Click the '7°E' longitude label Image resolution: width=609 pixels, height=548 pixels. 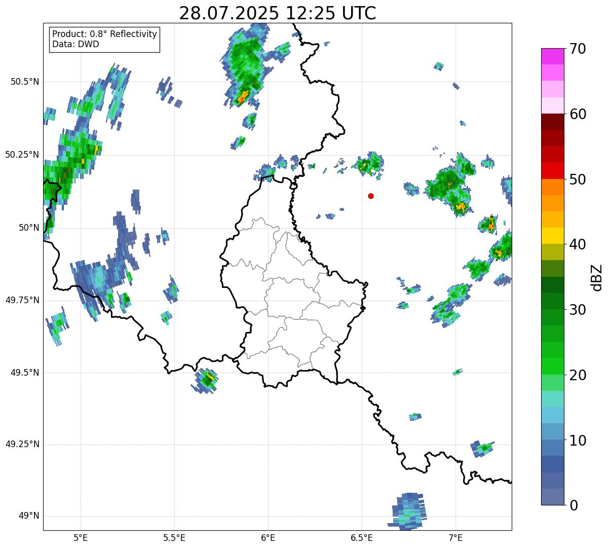pyautogui.click(x=455, y=538)
